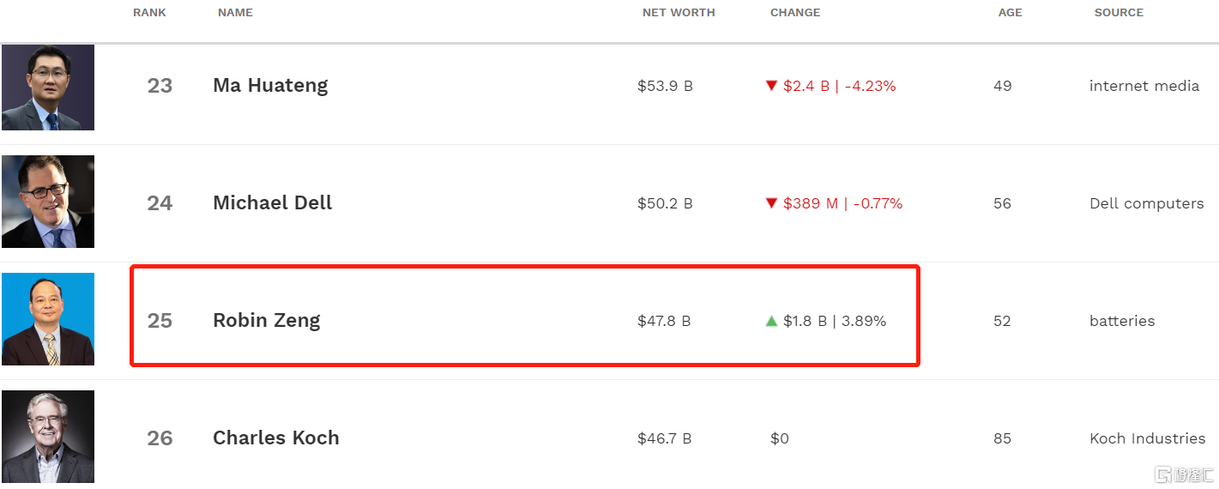The image size is (1219, 489).
Task: Open Robin Zeng's profile photo
Action: point(48,319)
